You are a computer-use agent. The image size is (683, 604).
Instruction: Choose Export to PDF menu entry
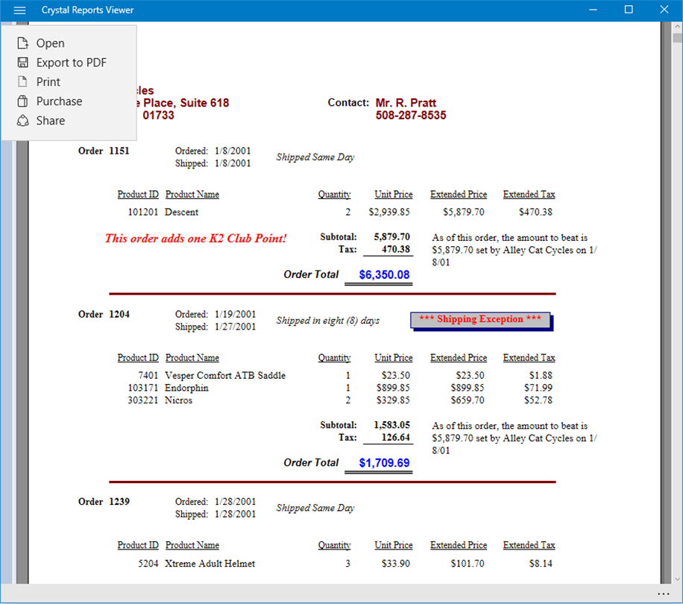tap(69, 63)
